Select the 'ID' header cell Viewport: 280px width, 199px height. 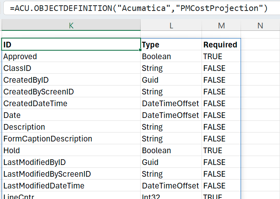click(x=71, y=44)
